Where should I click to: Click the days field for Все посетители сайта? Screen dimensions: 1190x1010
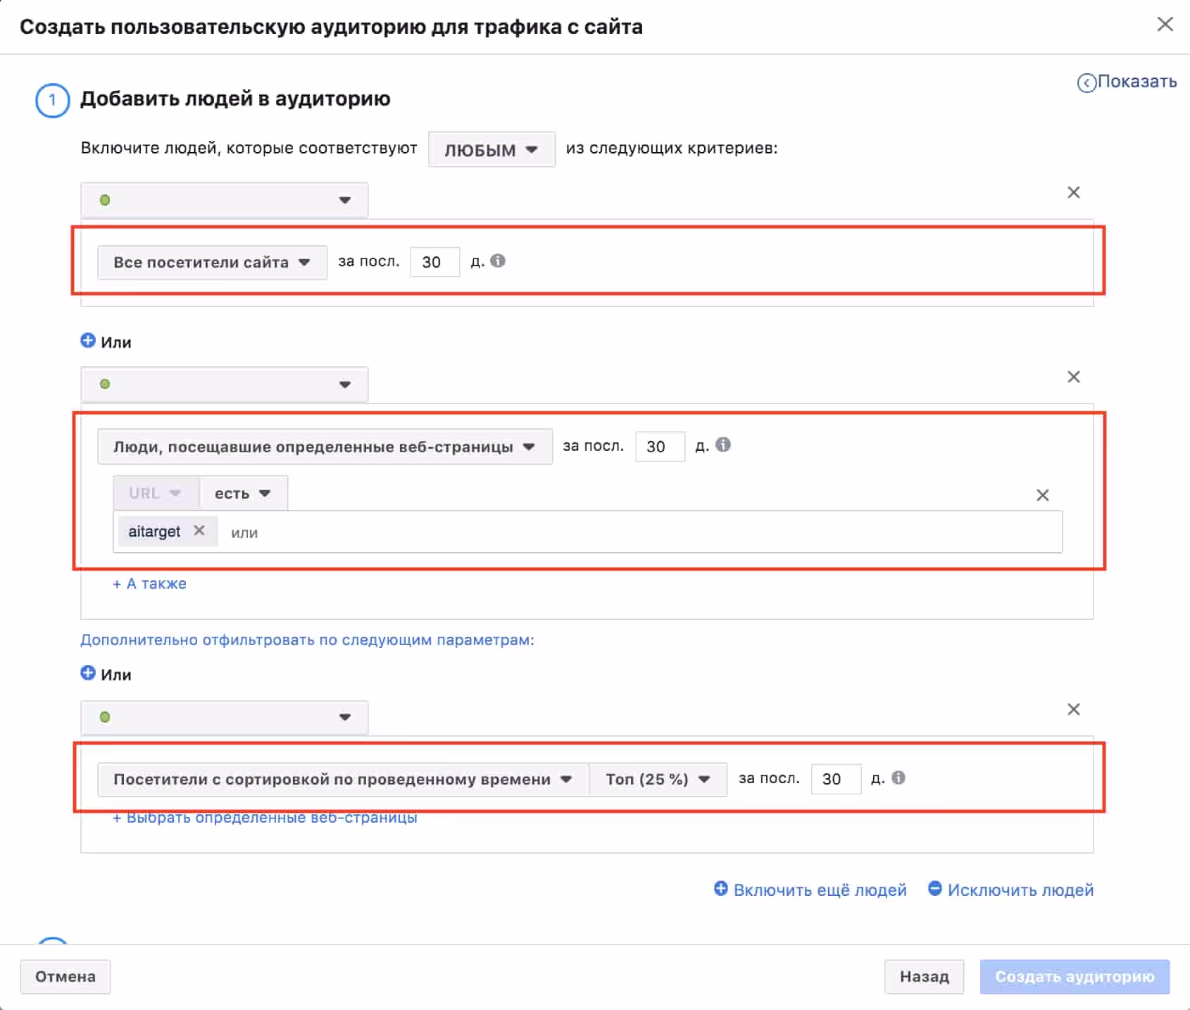tap(434, 262)
